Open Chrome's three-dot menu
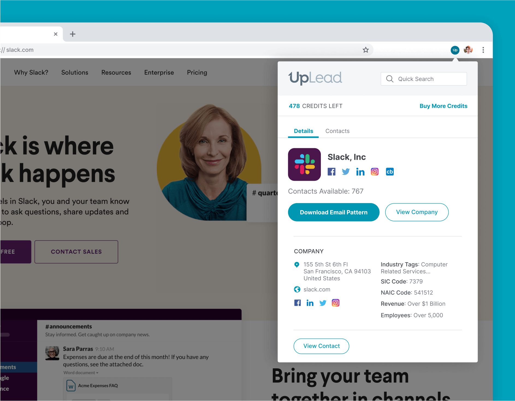515x401 pixels. click(x=483, y=50)
